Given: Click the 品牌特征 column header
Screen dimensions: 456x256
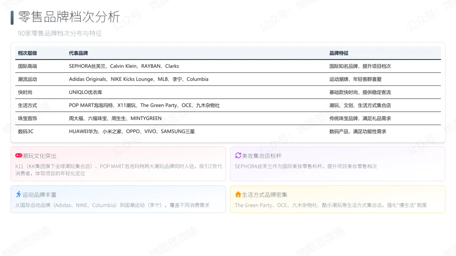Looking at the screenshot, I should (339, 53).
